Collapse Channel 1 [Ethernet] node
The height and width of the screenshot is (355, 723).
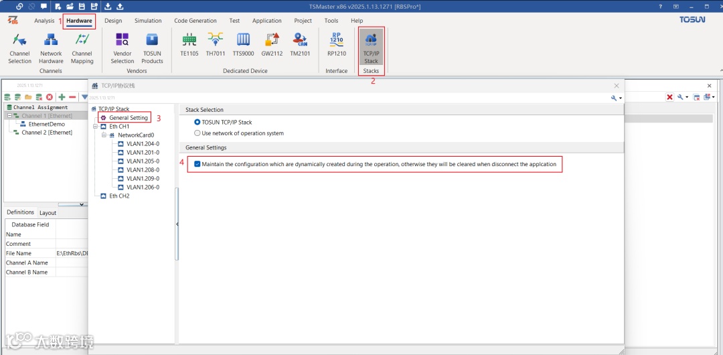coord(9,115)
